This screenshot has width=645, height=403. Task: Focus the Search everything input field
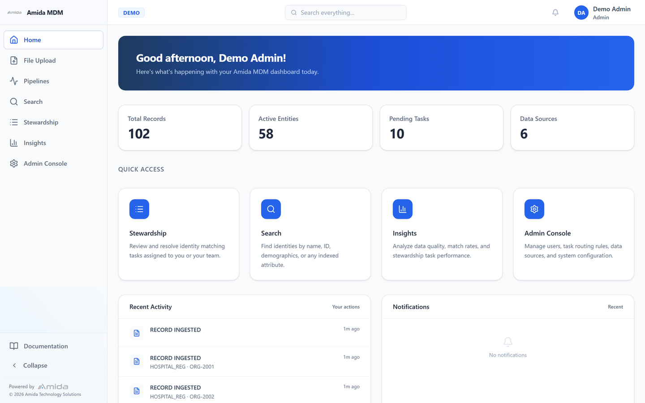tap(346, 13)
